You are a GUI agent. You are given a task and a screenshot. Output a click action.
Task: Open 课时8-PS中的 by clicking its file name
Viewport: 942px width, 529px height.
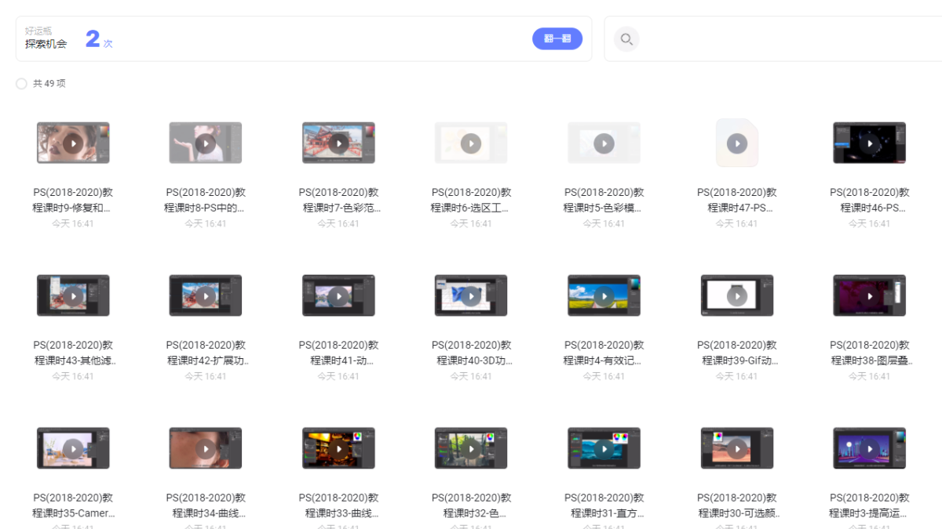[x=206, y=199]
